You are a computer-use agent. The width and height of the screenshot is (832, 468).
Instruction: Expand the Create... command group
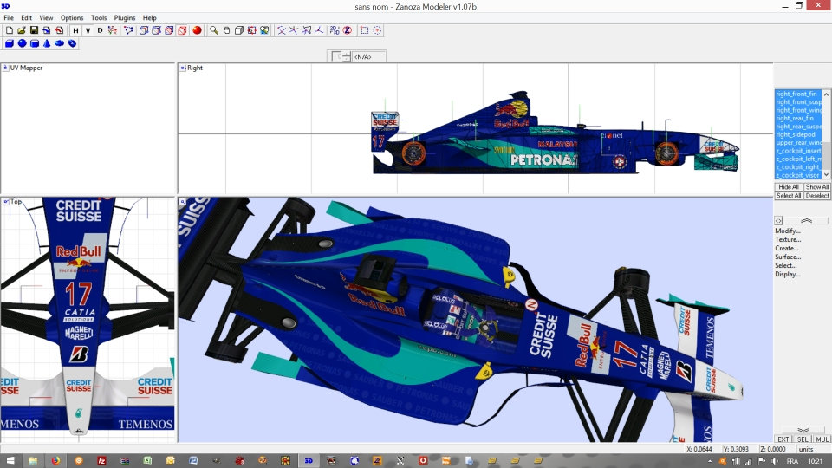pos(787,248)
